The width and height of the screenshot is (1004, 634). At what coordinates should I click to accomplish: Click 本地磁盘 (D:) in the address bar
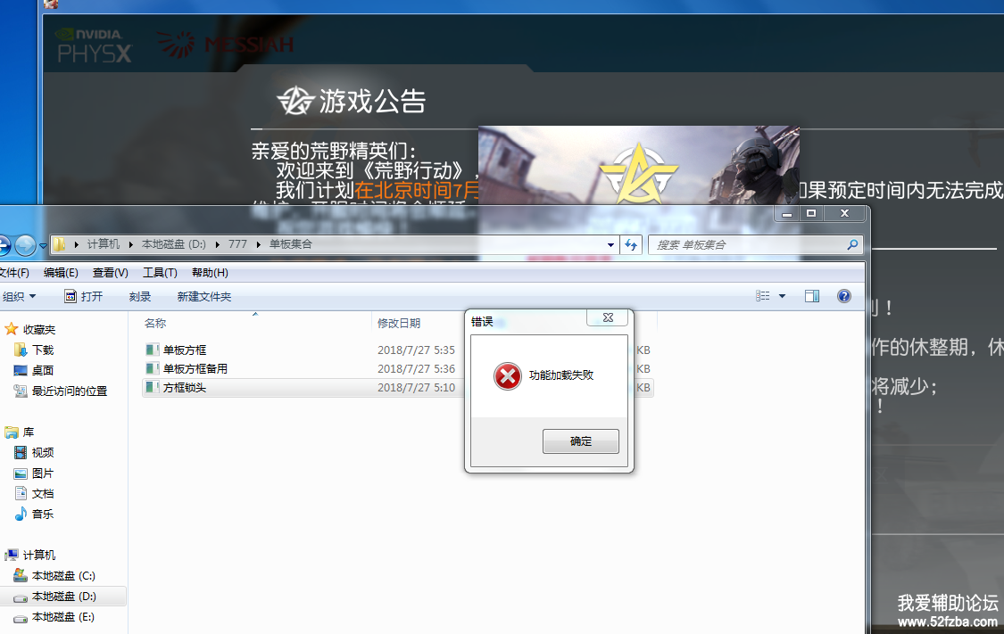pyautogui.click(x=173, y=243)
